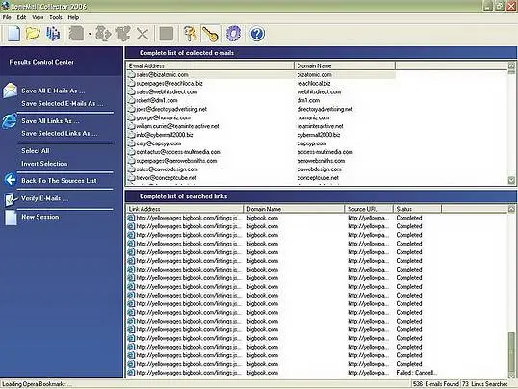Click the page icon beside New Session

coord(11,218)
